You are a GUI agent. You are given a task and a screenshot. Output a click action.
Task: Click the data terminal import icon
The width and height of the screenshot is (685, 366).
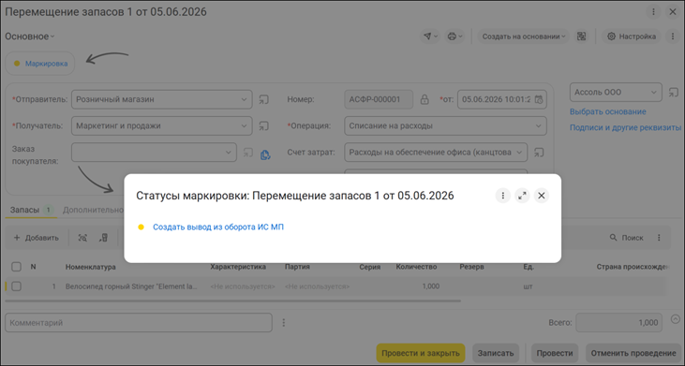coord(103,238)
